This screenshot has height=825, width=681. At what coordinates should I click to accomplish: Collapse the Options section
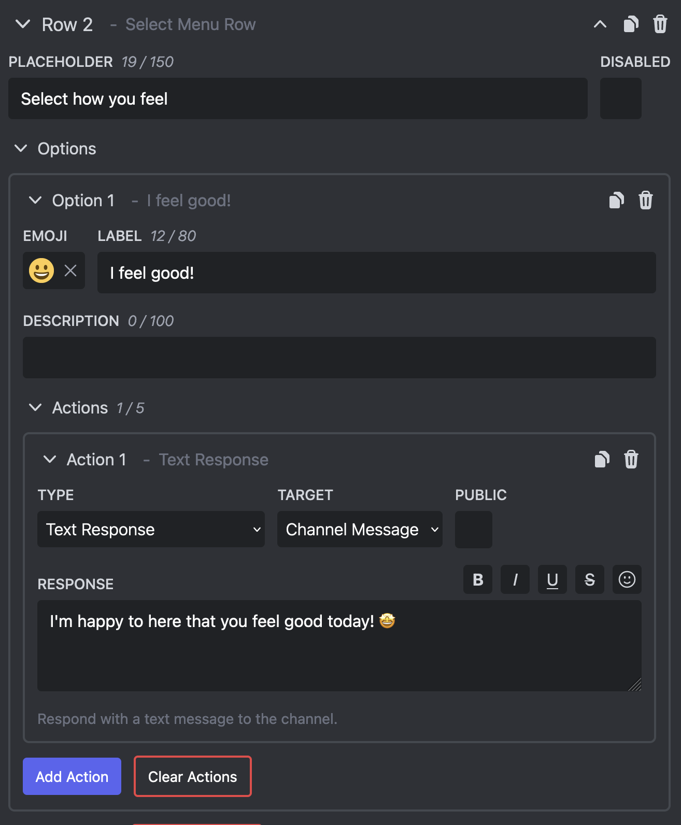tap(21, 149)
